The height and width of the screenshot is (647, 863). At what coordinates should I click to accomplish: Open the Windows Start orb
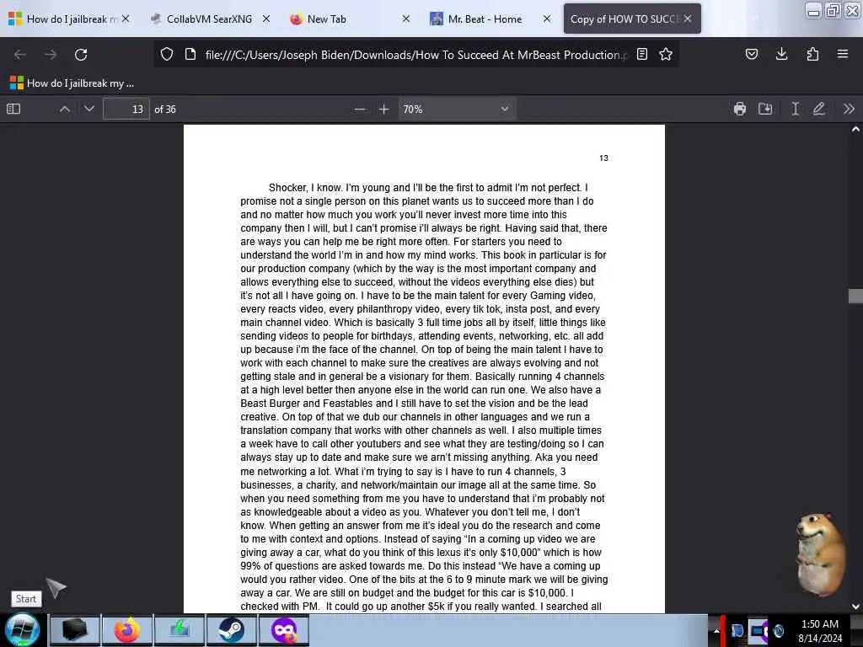[23, 630]
